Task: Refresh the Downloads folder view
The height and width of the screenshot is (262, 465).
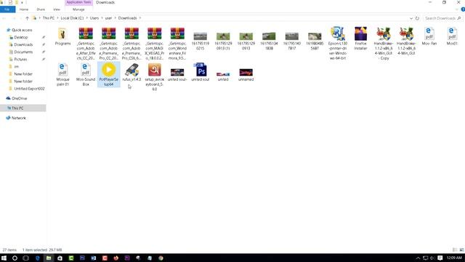Action: 417,18
